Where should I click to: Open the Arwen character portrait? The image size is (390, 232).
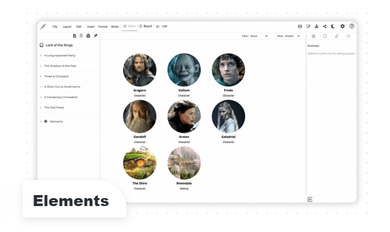184,116
